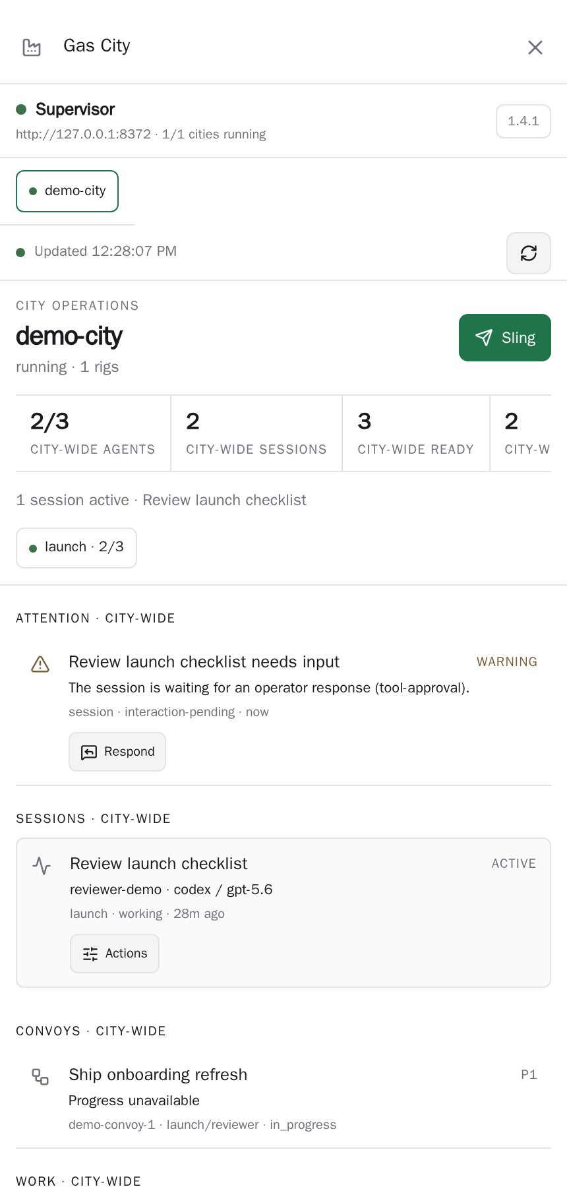Click the convoy icon beside Ship onboarding refresh
Image resolution: width=567 pixels, height=1187 pixels.
click(40, 1077)
